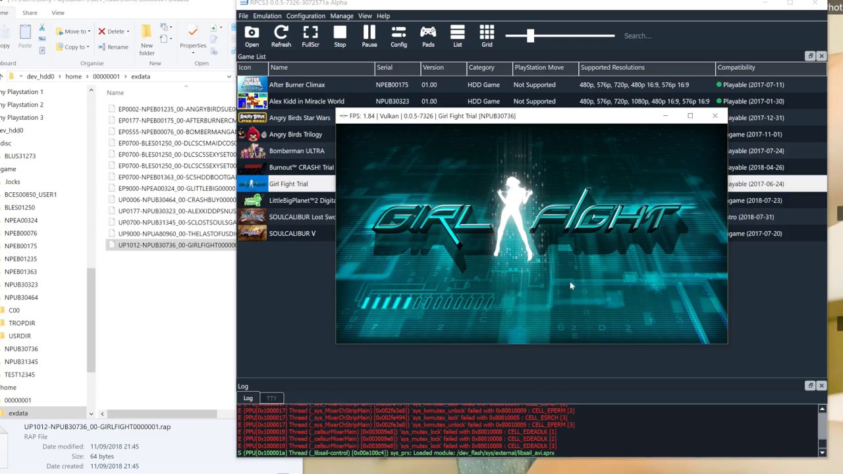This screenshot has width=843, height=474.
Task: Select Bomberman ULTRA game icon
Action: [252, 151]
